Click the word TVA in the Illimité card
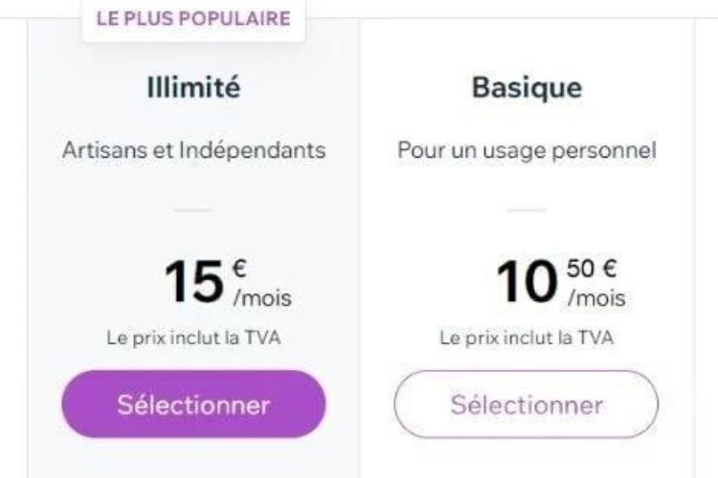718x478 pixels. point(263,337)
